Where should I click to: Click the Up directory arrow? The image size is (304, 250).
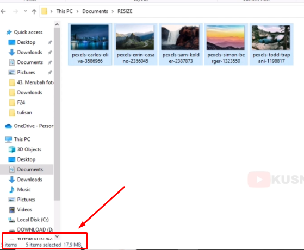(34, 11)
